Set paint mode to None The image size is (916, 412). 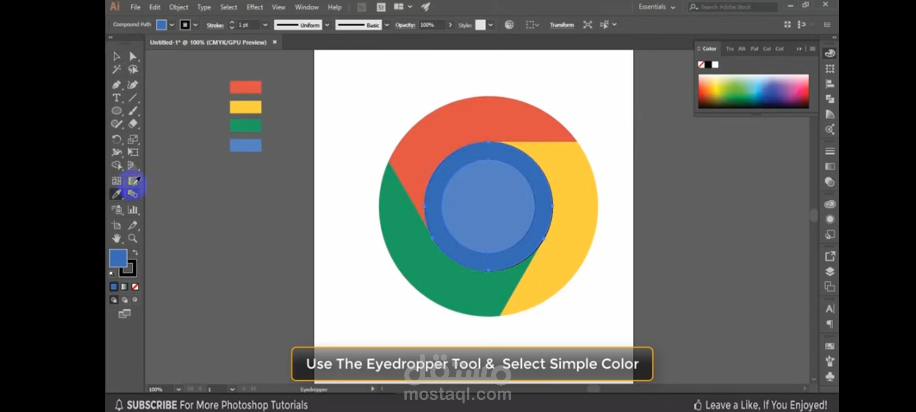tap(135, 286)
